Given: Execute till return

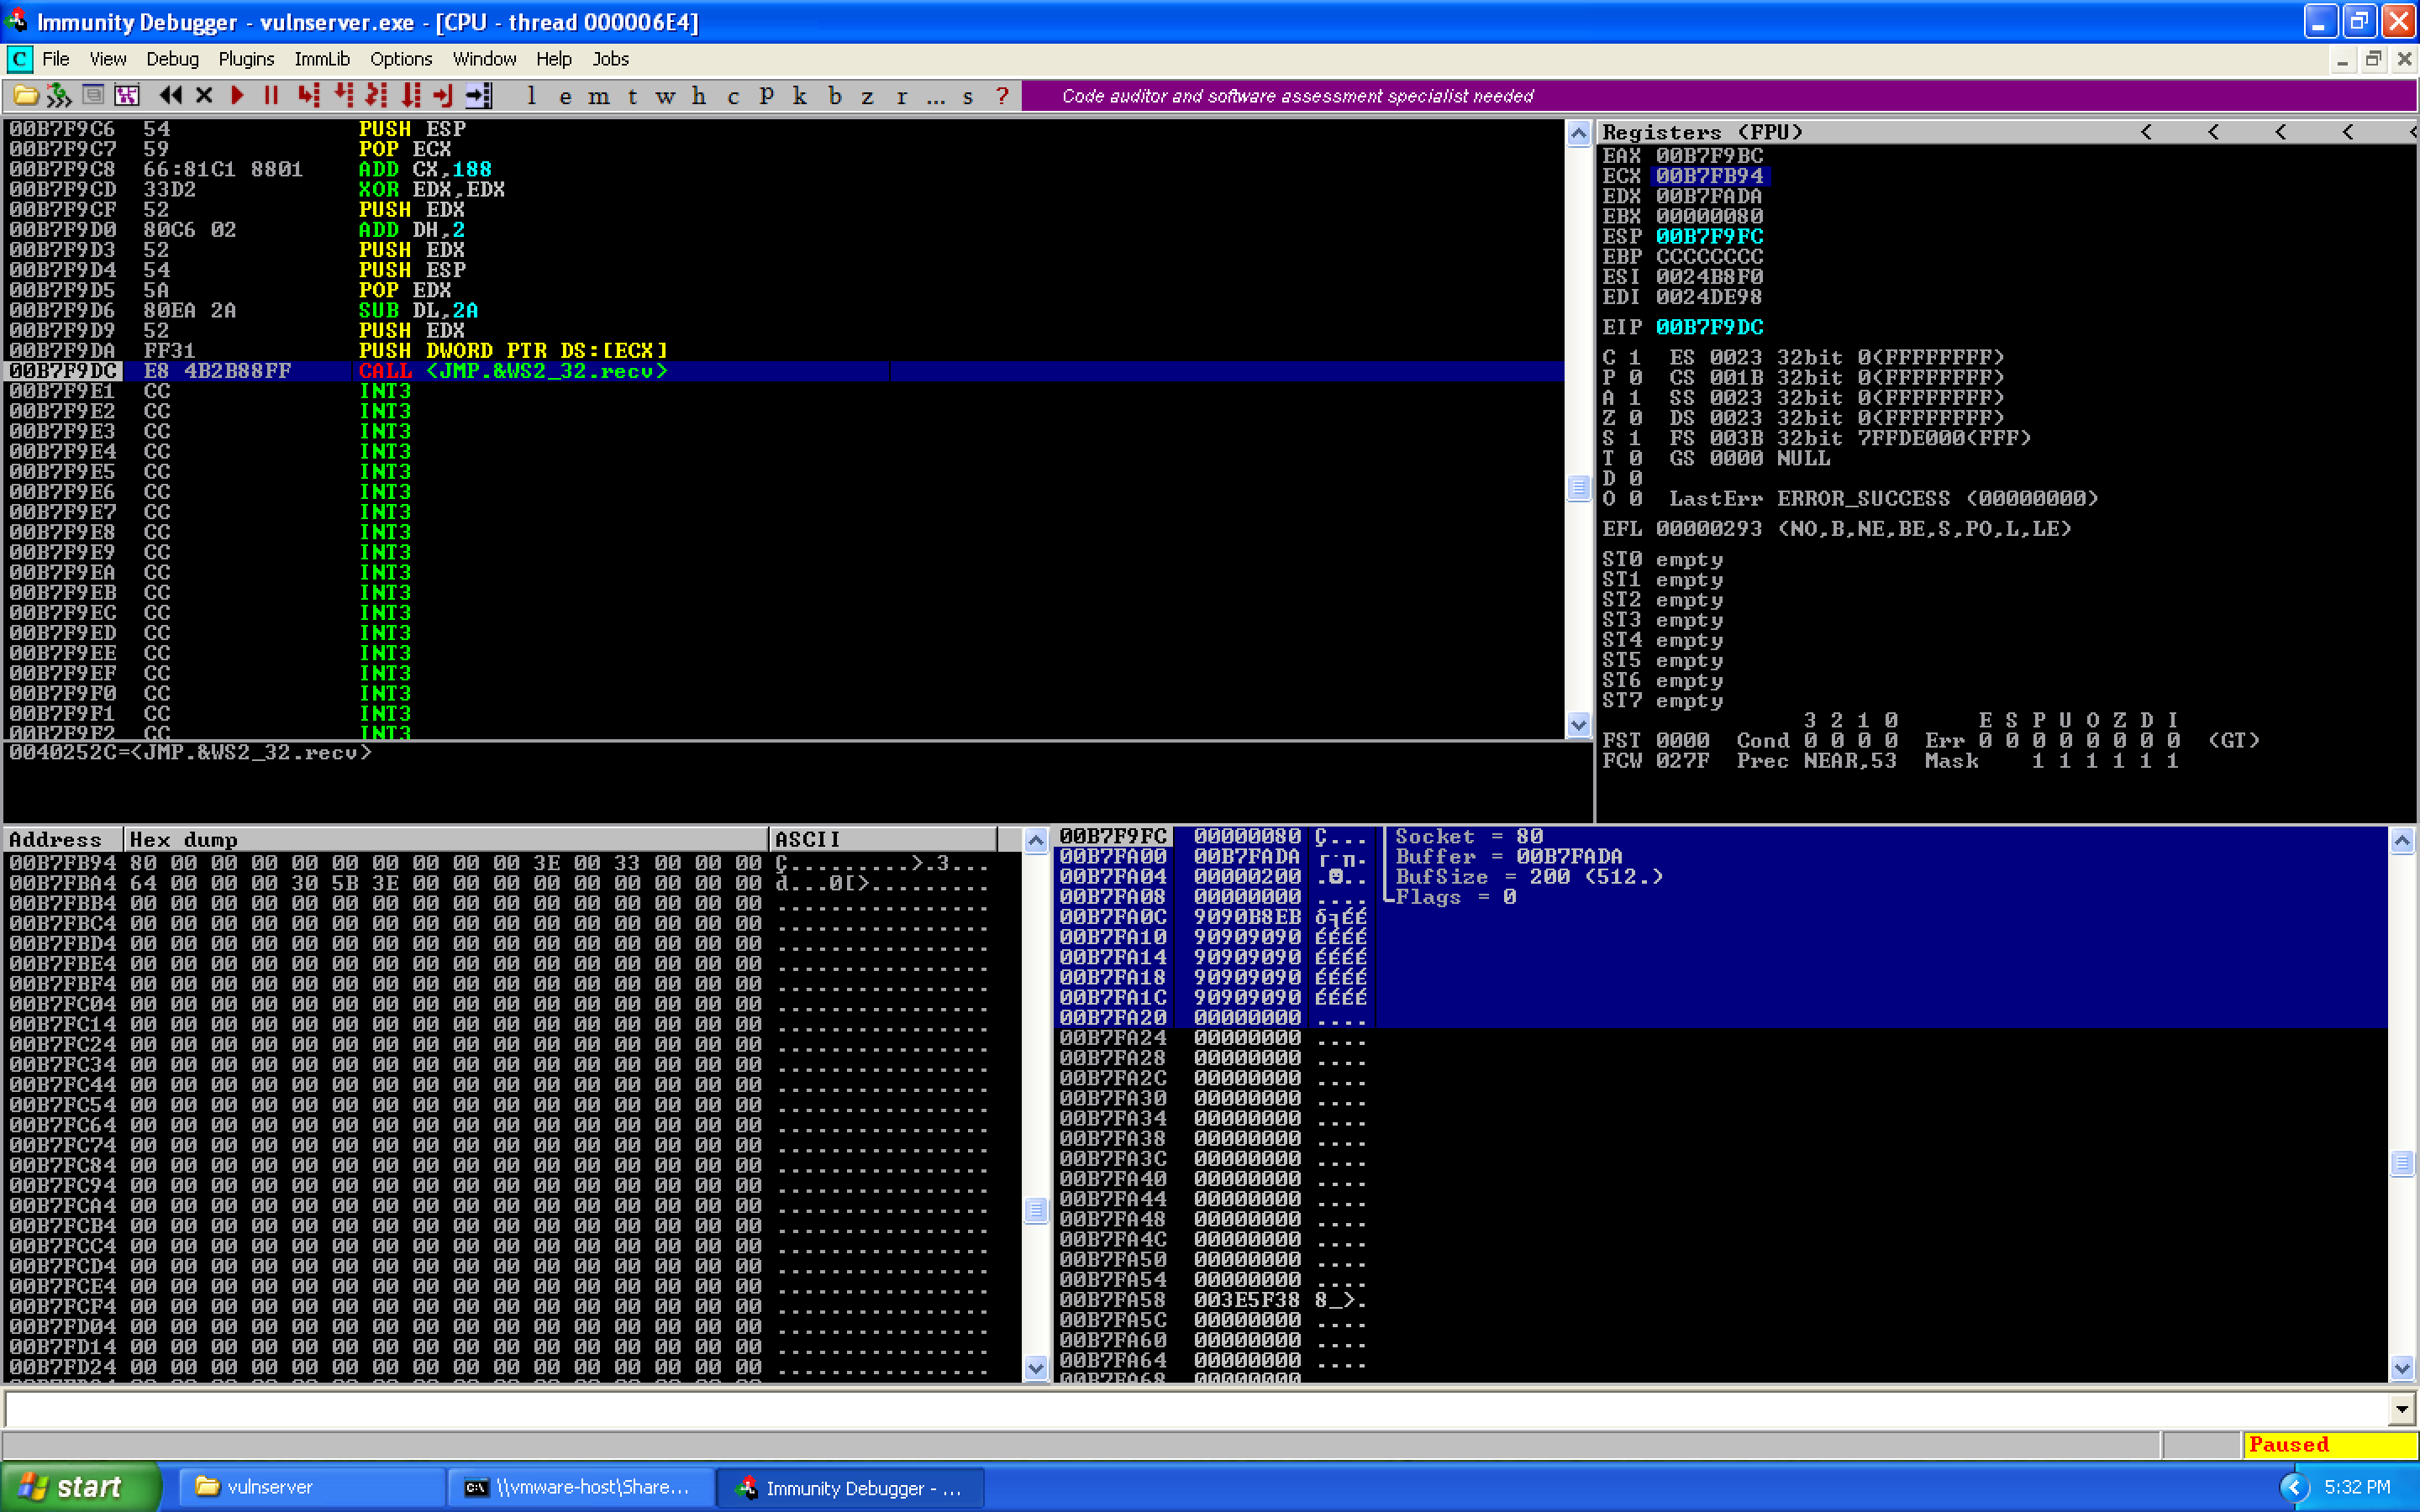Looking at the screenshot, I should 441,95.
